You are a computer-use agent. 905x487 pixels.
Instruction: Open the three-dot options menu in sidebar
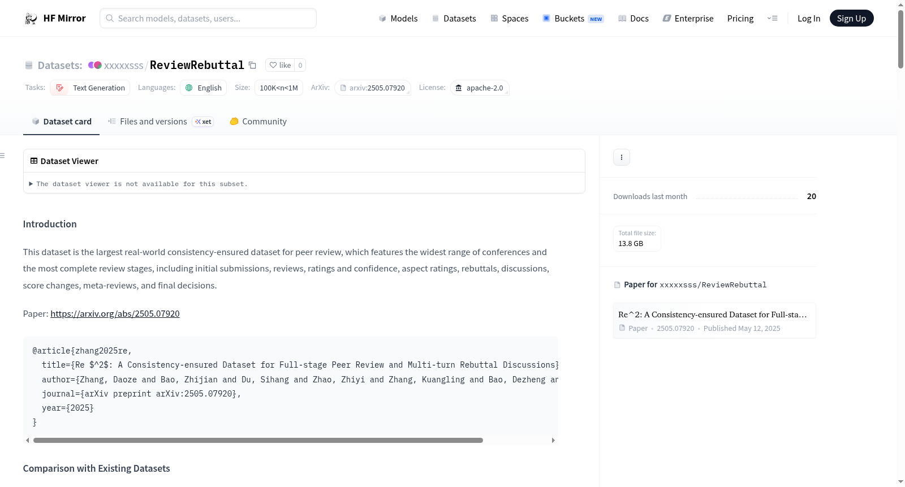(622, 157)
